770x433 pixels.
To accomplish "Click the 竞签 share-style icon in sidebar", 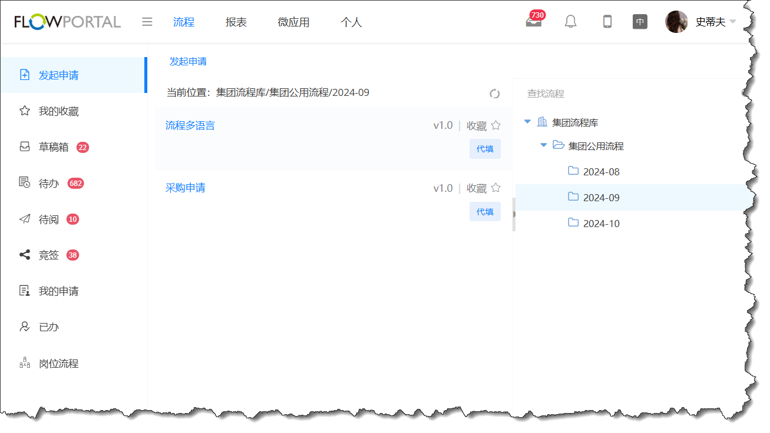I will 24,254.
